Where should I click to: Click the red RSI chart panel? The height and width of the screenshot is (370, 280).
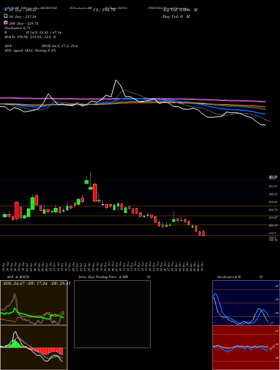(x=246, y=348)
